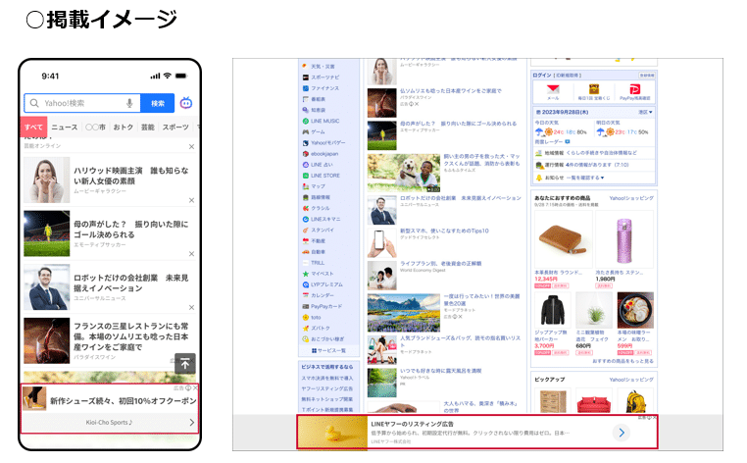Click the PayPayカード sidebar icon
The image size is (747, 463).
[x=305, y=306]
